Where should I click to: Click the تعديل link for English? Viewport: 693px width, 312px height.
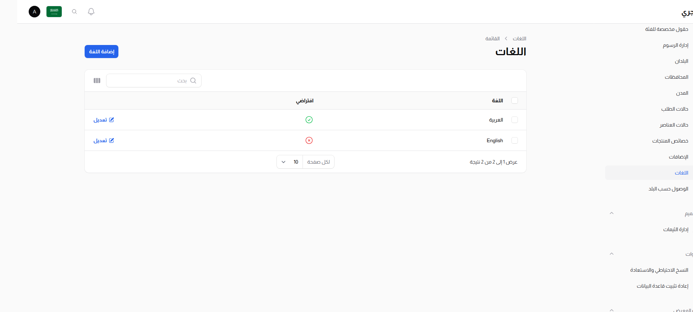(x=104, y=140)
